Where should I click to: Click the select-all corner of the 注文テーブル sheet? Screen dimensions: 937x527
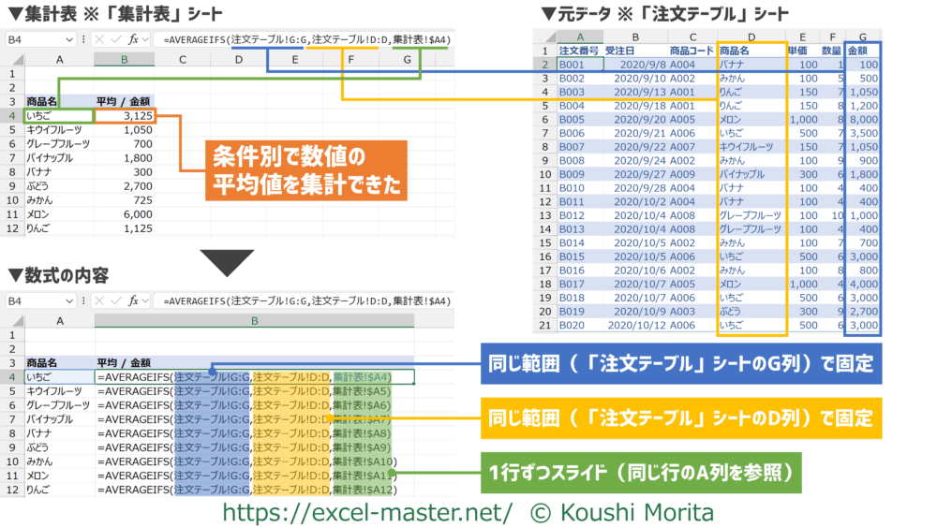(x=545, y=37)
